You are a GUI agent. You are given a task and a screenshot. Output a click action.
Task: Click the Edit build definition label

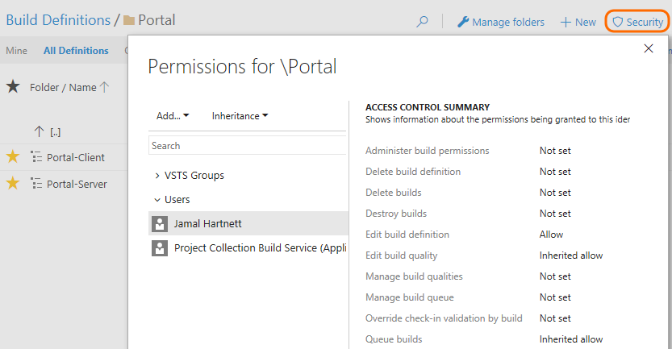tap(407, 235)
